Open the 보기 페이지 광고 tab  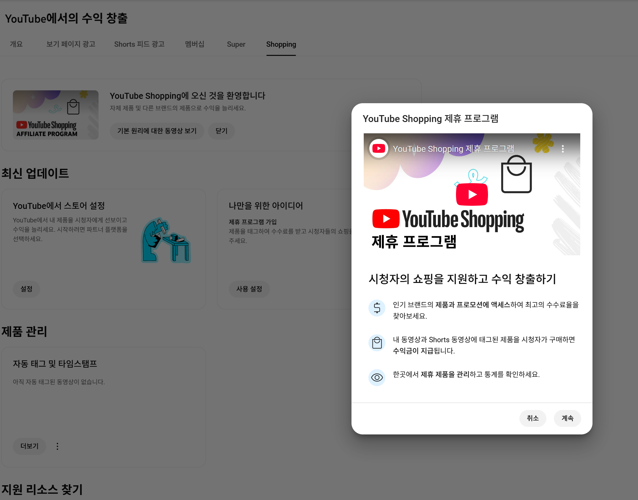tap(71, 44)
